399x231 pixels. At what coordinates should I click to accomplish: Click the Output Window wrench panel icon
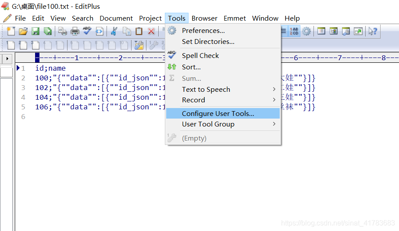(x=346, y=31)
